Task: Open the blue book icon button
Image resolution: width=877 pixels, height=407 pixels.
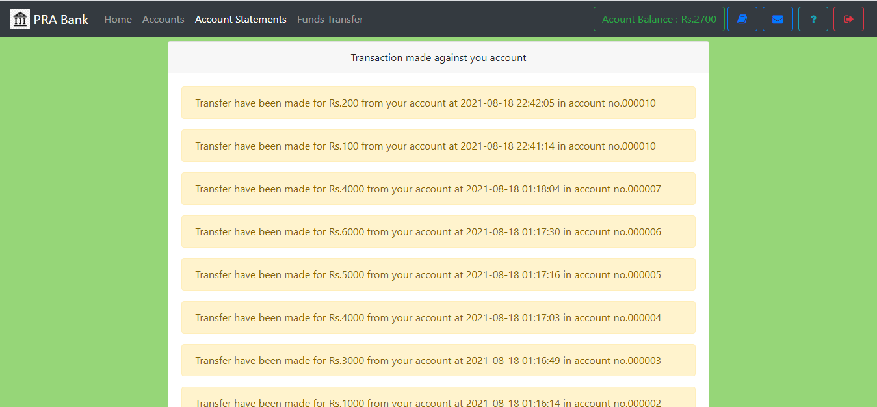Action: coord(742,19)
